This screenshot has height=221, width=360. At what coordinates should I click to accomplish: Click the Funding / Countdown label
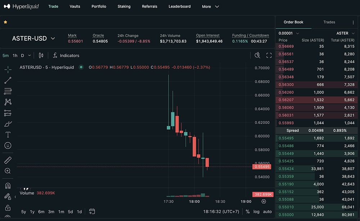pyautogui.click(x=251, y=35)
